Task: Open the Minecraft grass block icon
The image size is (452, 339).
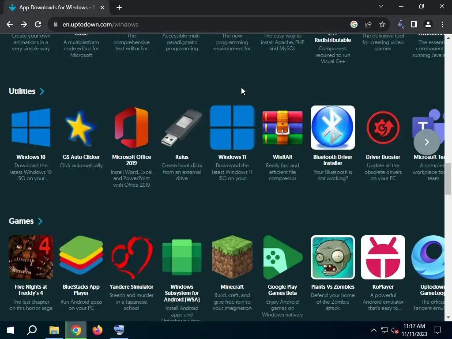Action: tap(232, 257)
